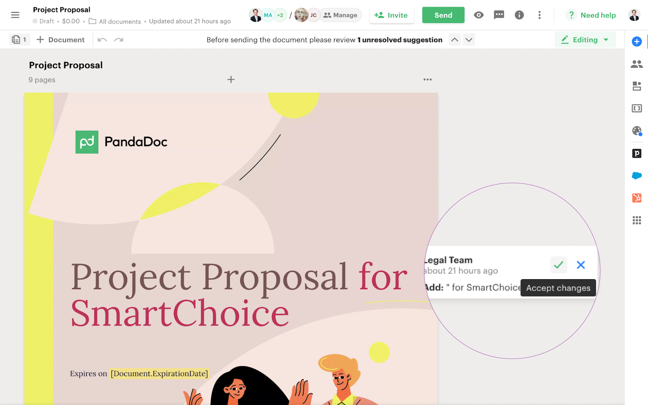Screen dimensions: 648x405
Task: Open the three-dot more options menu
Action: [x=539, y=15]
